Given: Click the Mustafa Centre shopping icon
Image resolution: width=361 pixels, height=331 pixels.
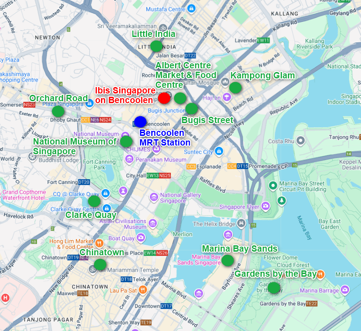Looking at the screenshot, I should [x=191, y=9].
